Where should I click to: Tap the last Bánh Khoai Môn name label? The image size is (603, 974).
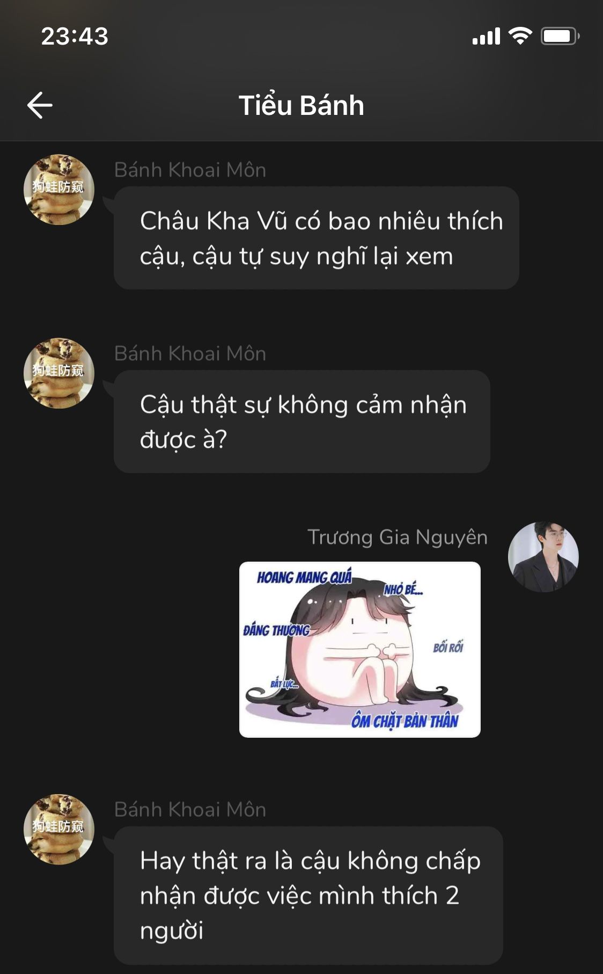click(x=190, y=810)
